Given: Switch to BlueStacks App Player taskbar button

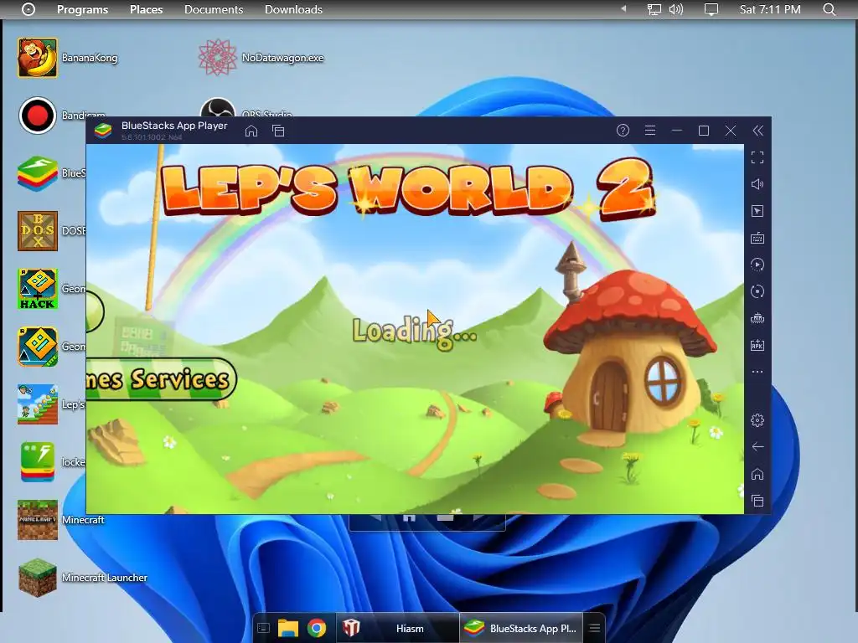Looking at the screenshot, I should point(520,628).
